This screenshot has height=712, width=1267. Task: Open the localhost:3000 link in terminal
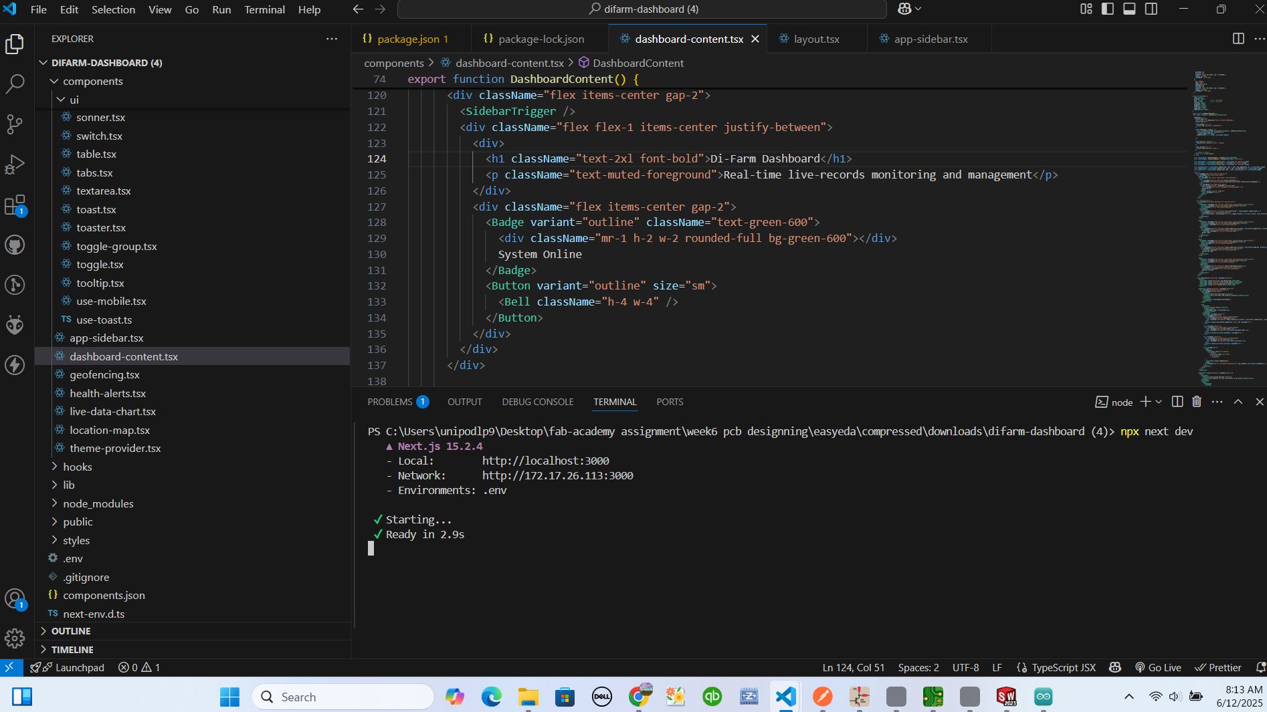click(x=545, y=461)
